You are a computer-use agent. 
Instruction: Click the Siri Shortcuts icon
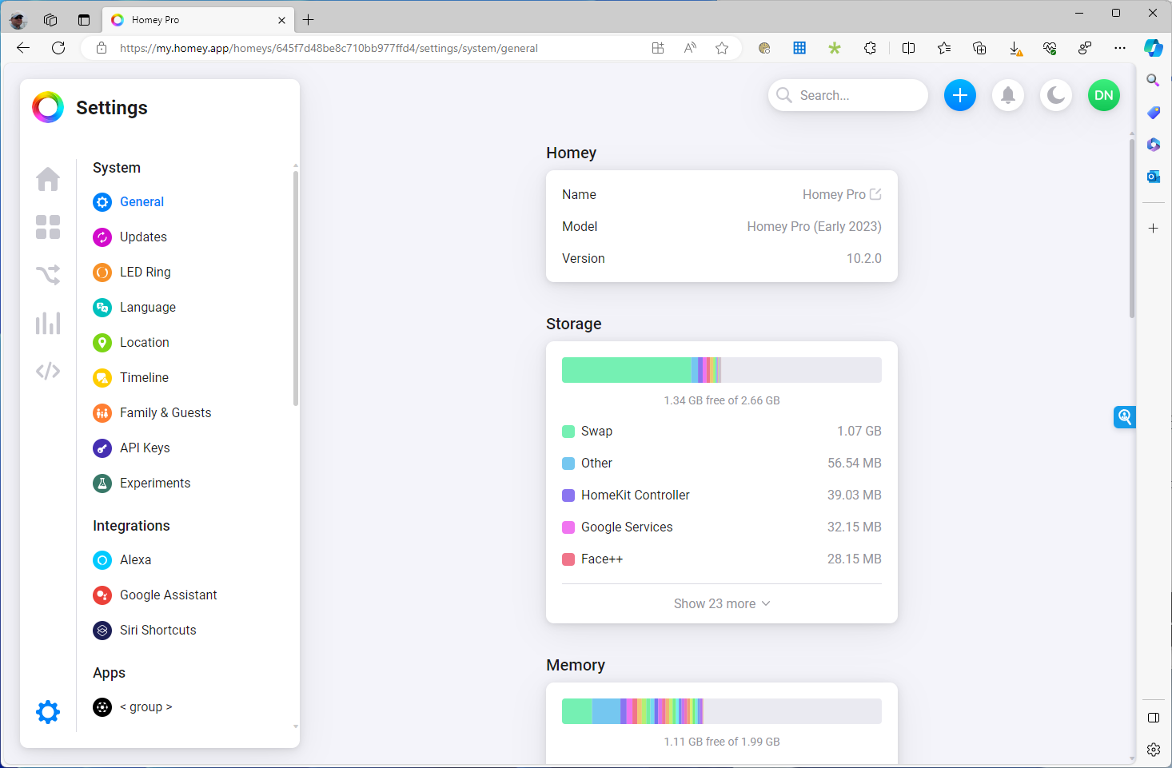(x=102, y=631)
